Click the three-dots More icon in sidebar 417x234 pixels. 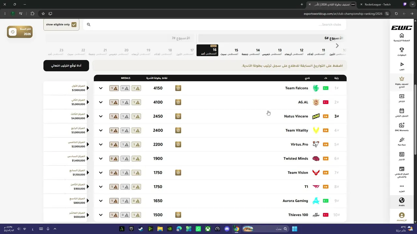point(402,186)
